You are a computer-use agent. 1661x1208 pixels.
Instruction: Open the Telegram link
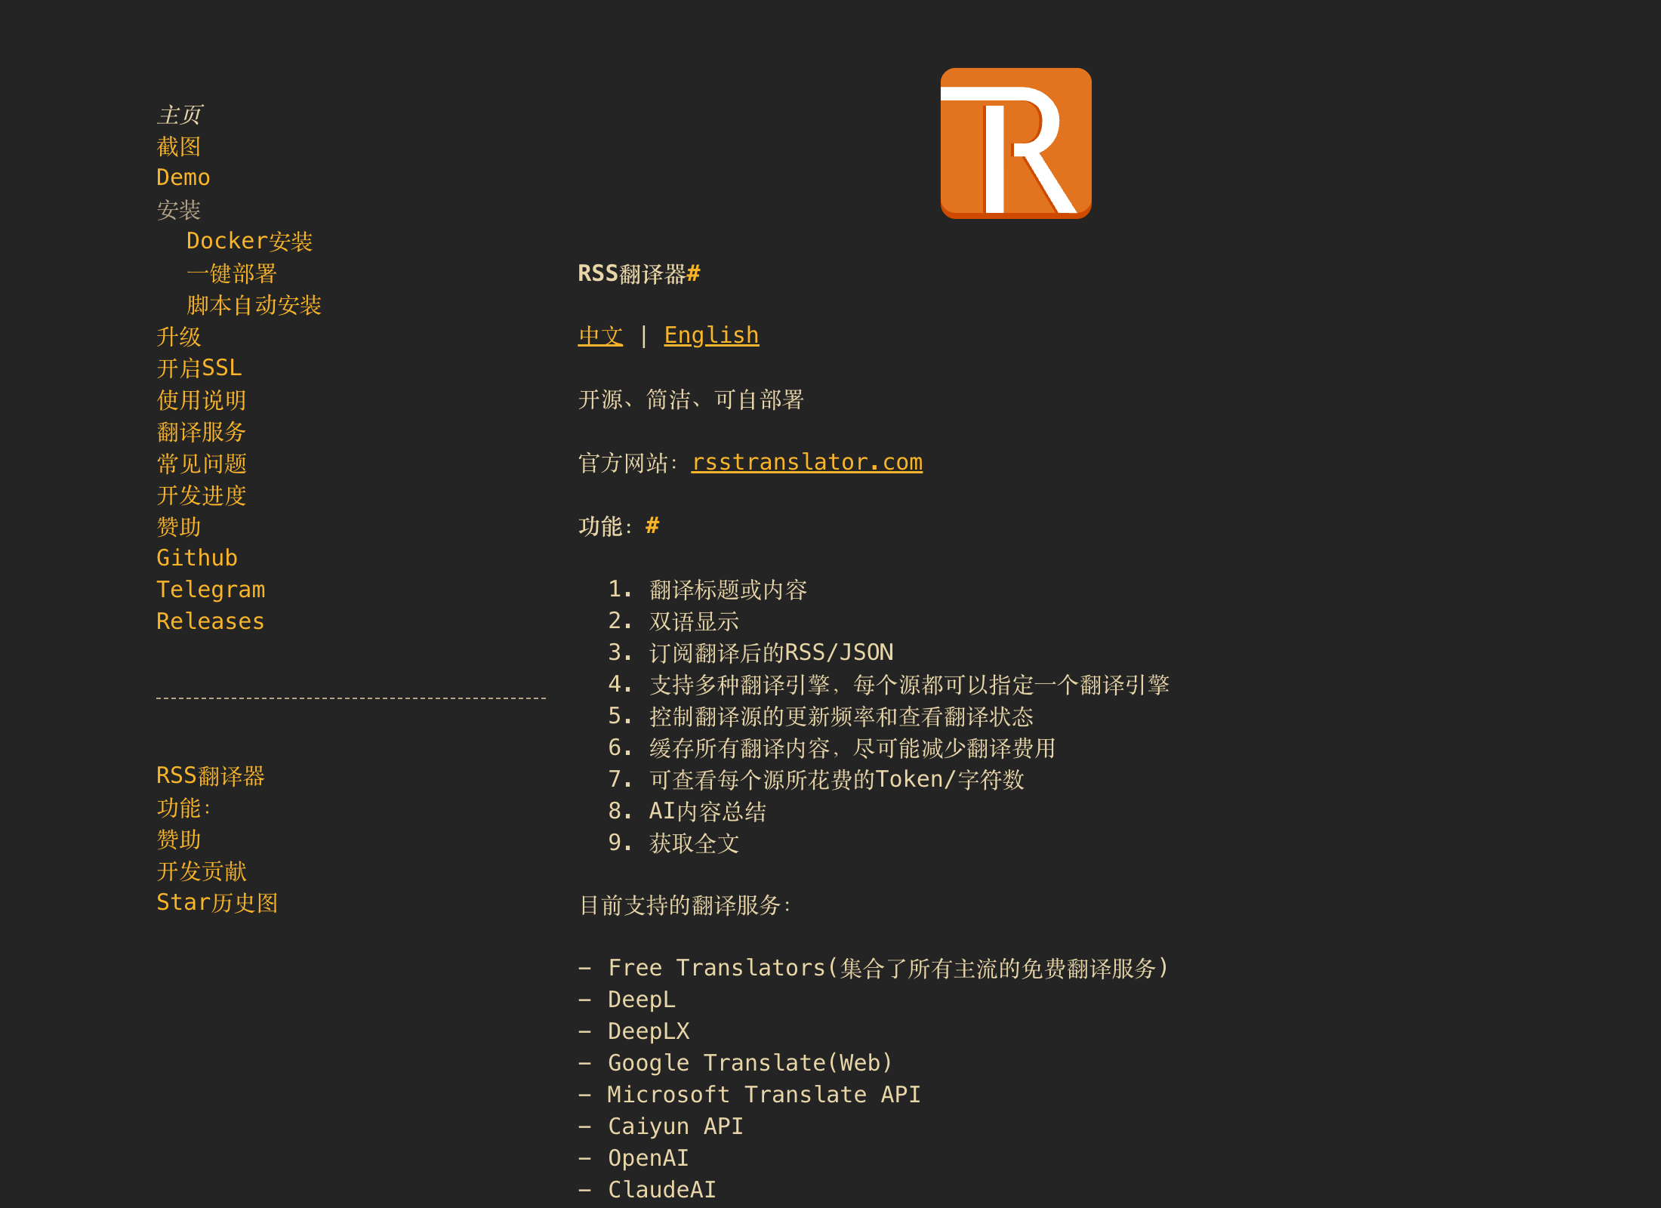[211, 590]
